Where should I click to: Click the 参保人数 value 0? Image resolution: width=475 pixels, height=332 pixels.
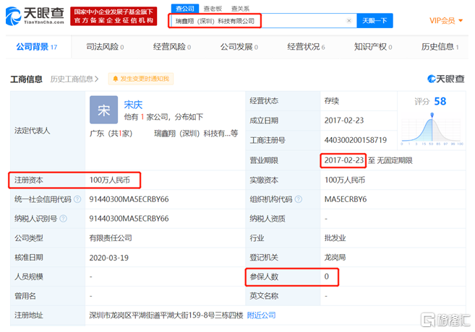click(327, 276)
